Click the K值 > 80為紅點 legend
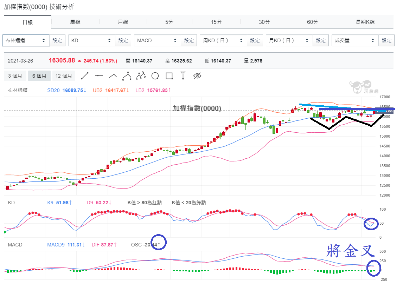The image size is (403, 284). click(x=145, y=203)
